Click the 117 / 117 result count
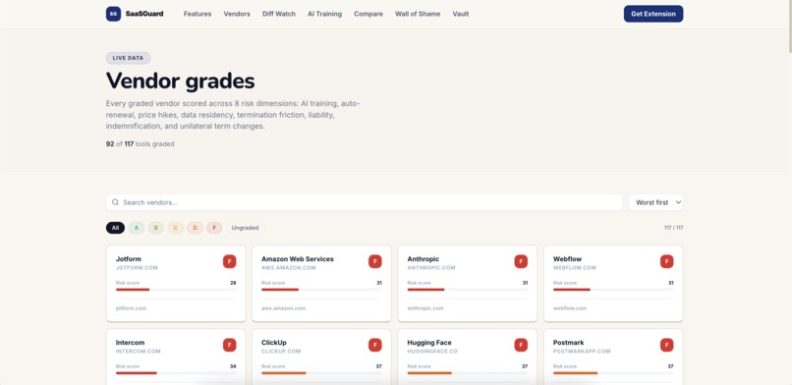792x385 pixels. pos(674,228)
